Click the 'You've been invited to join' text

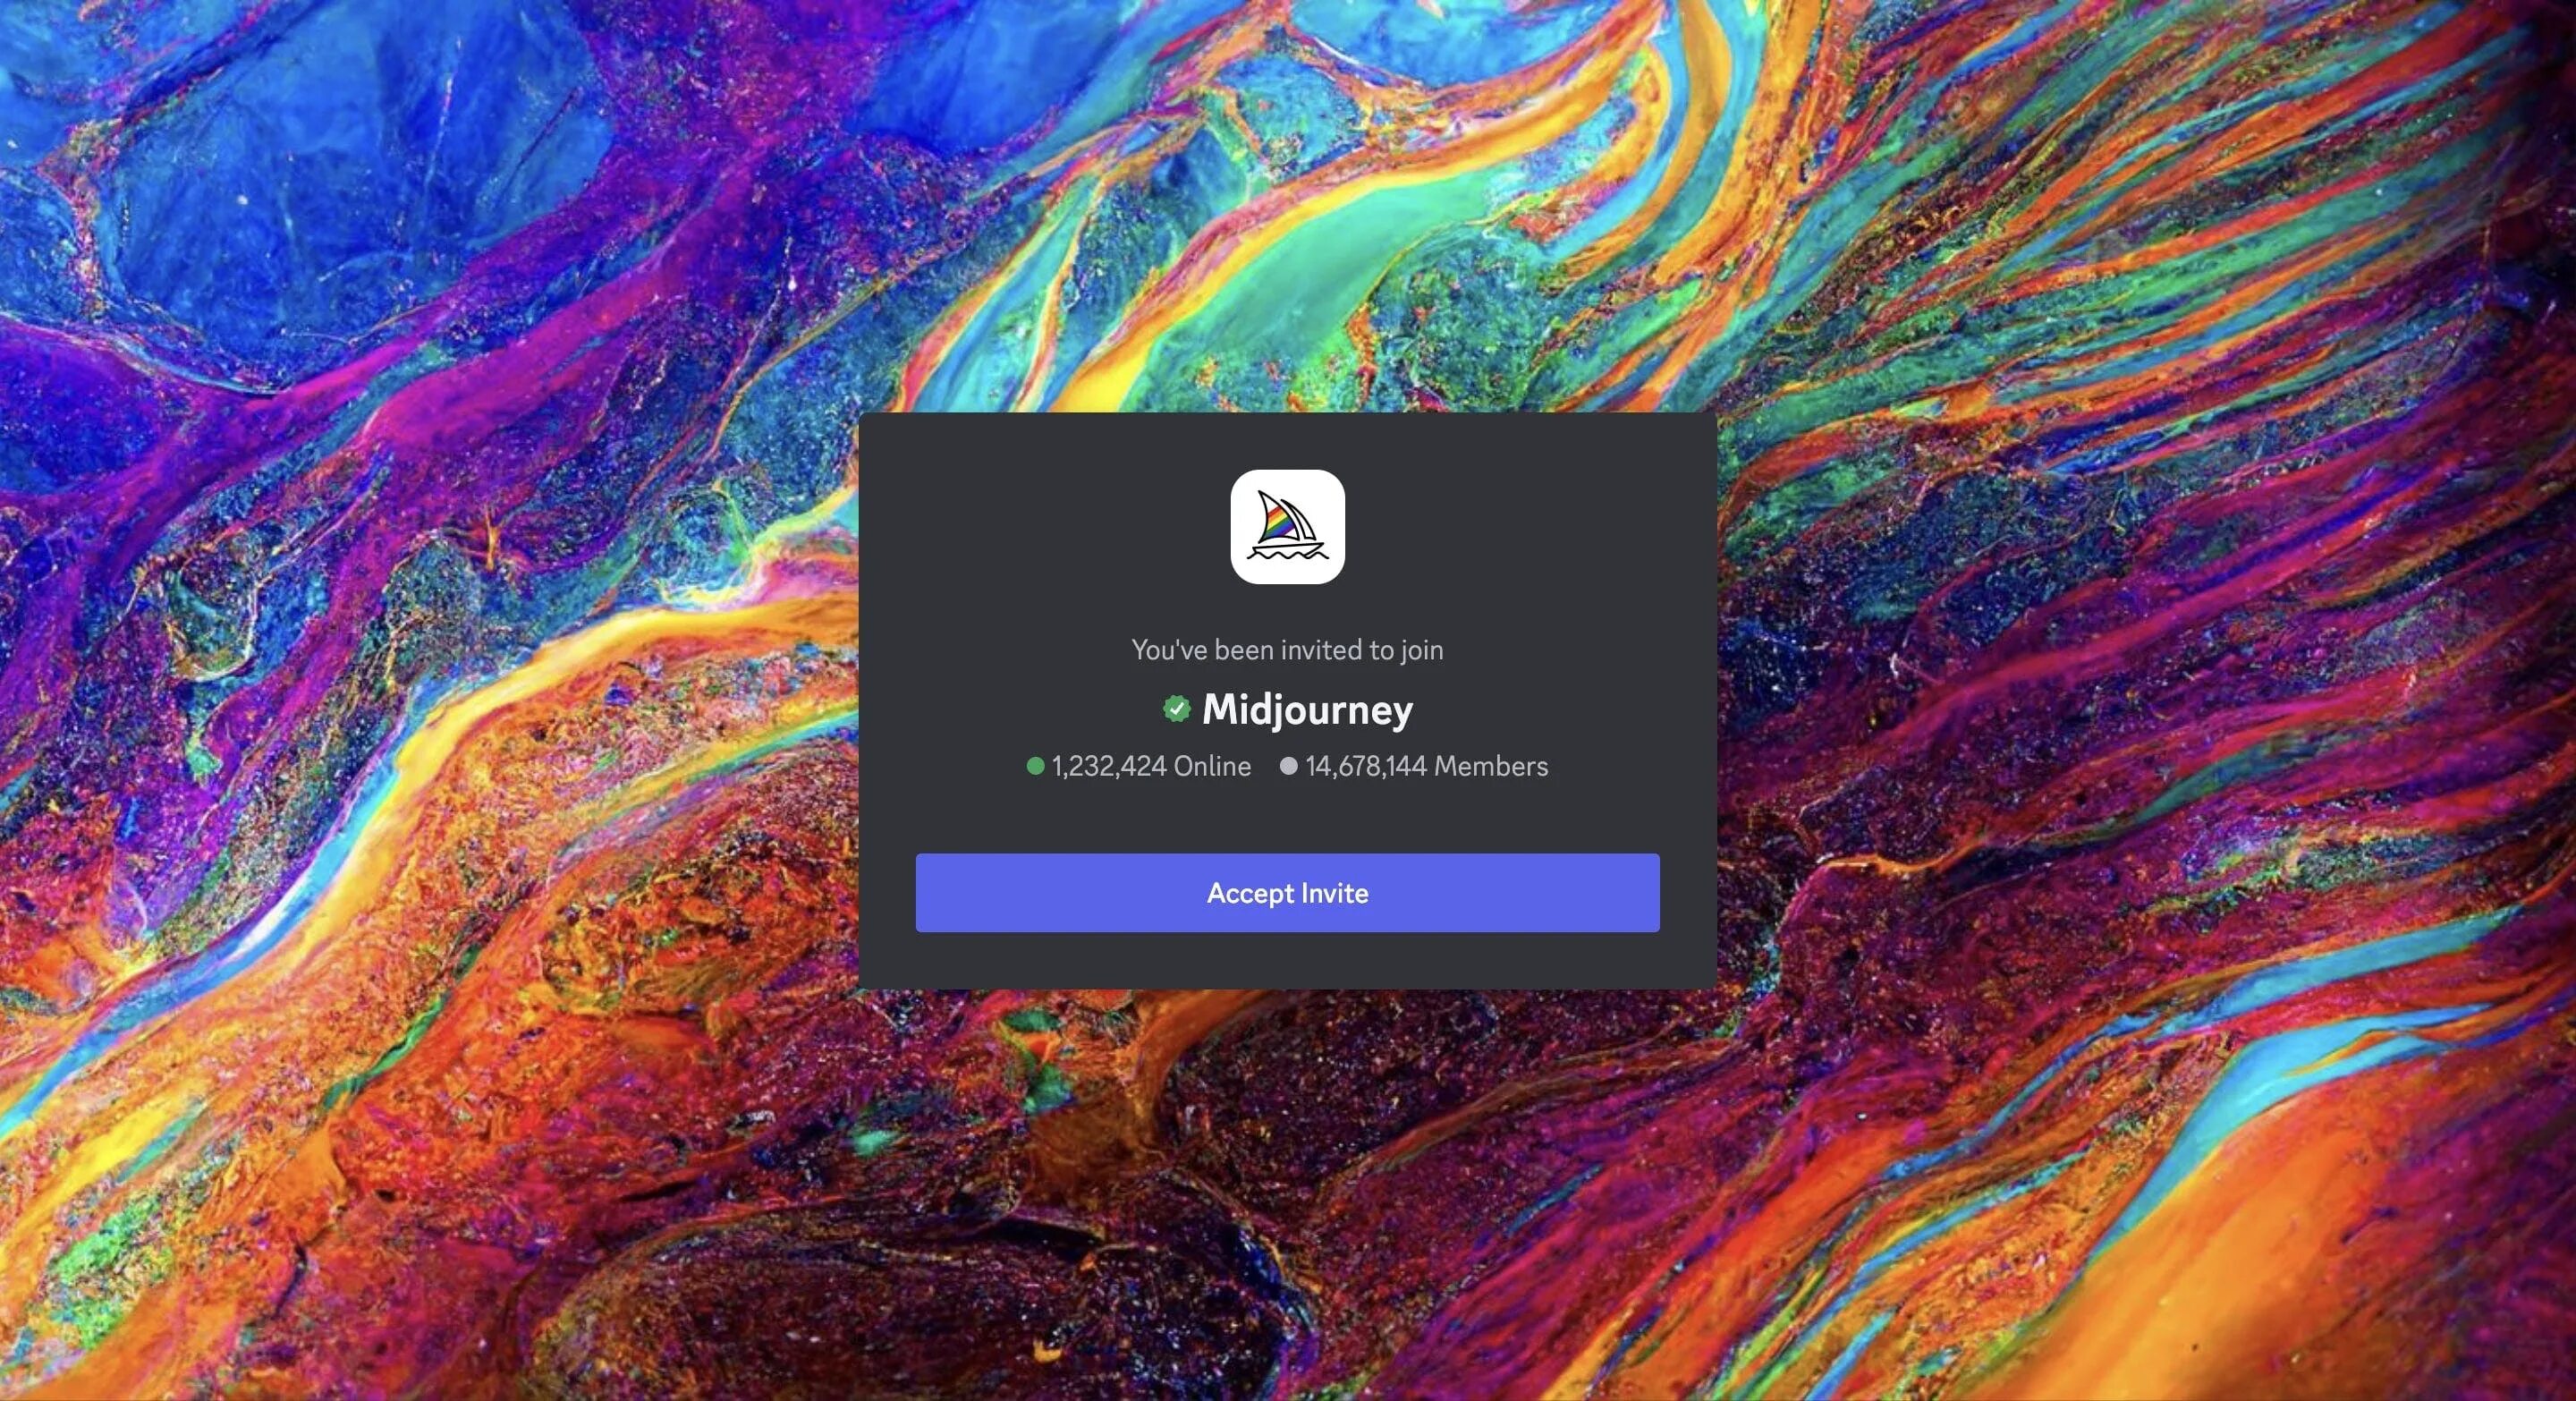[x=1286, y=647]
